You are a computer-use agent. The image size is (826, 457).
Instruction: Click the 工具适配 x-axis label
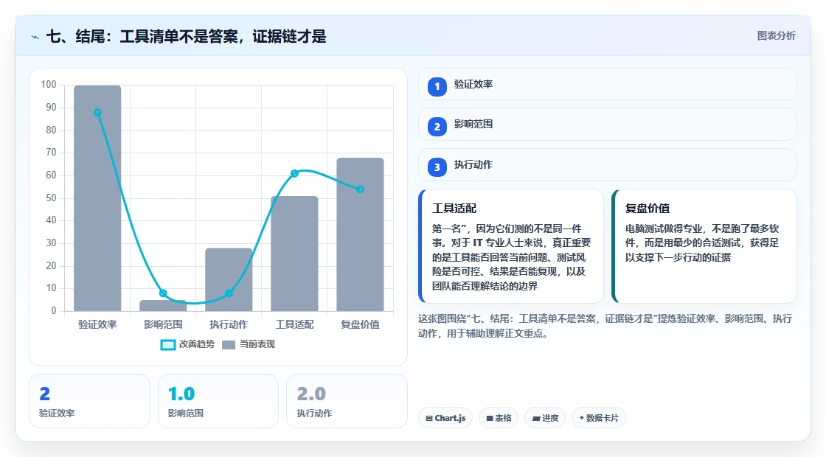(294, 324)
